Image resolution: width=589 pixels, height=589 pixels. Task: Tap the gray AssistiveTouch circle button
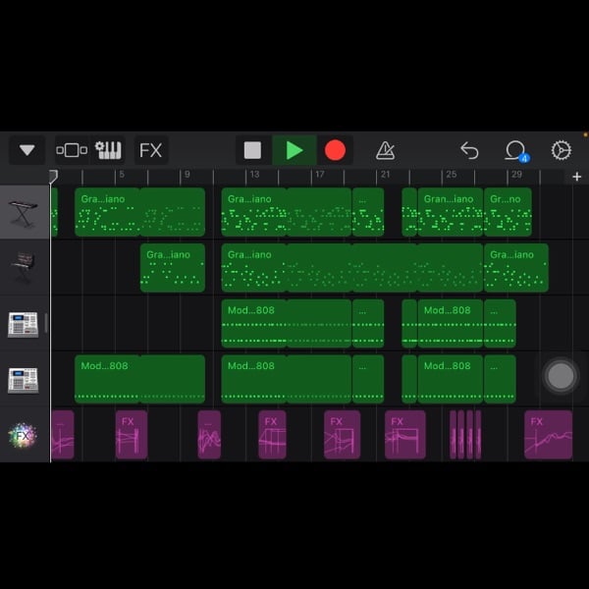pos(561,376)
